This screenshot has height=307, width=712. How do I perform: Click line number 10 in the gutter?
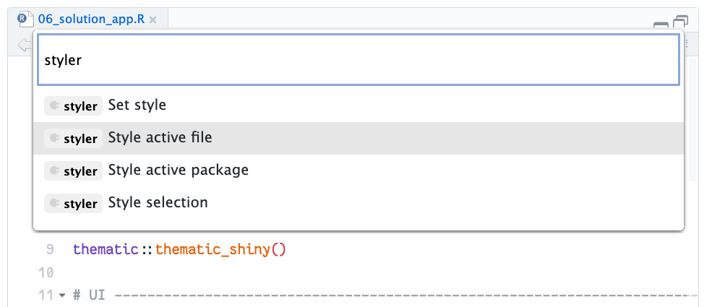pos(46,273)
